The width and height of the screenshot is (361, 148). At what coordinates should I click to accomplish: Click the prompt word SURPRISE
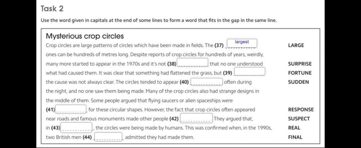300,64
